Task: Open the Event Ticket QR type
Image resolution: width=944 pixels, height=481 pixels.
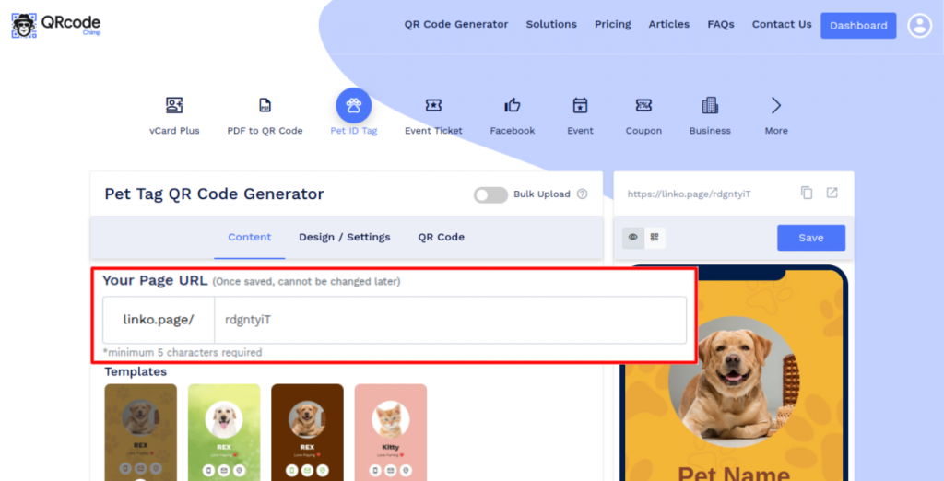Action: 433,105
